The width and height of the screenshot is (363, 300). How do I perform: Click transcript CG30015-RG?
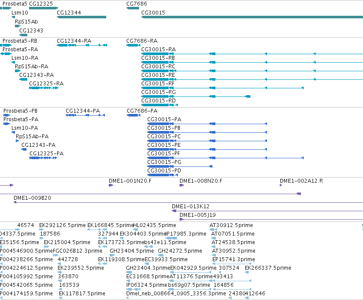[x=158, y=92]
